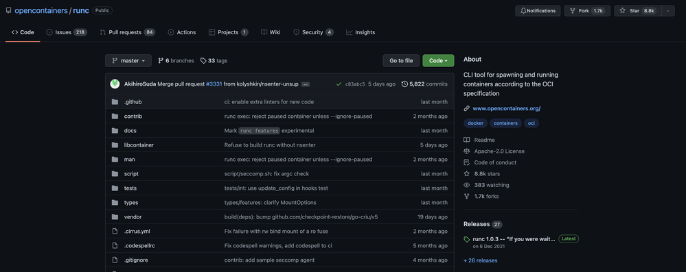Open commit hash c83abc5
This screenshot has height=272, width=686.
coord(355,84)
